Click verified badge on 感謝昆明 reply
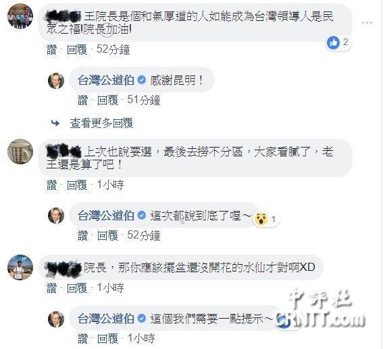Screen dimensions: 387x349 (x=141, y=80)
